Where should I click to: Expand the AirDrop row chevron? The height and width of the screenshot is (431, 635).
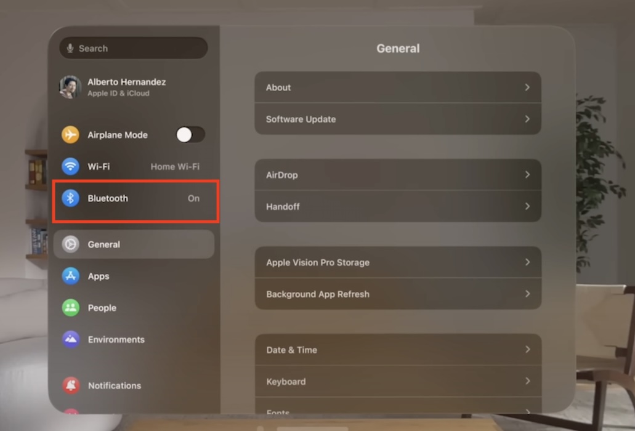[x=527, y=175]
